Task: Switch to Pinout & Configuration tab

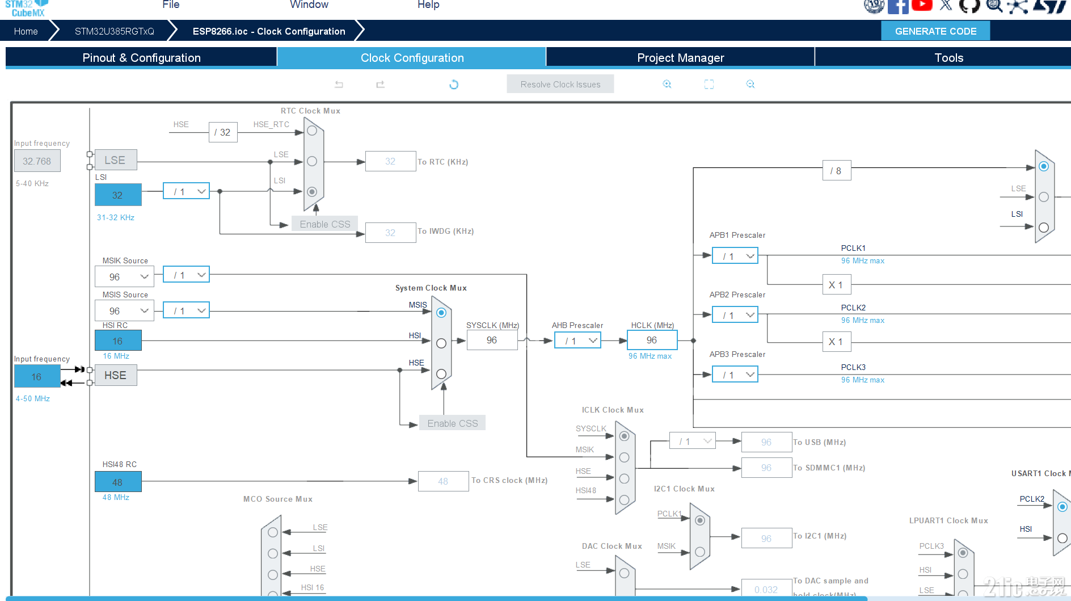Action: click(x=141, y=57)
